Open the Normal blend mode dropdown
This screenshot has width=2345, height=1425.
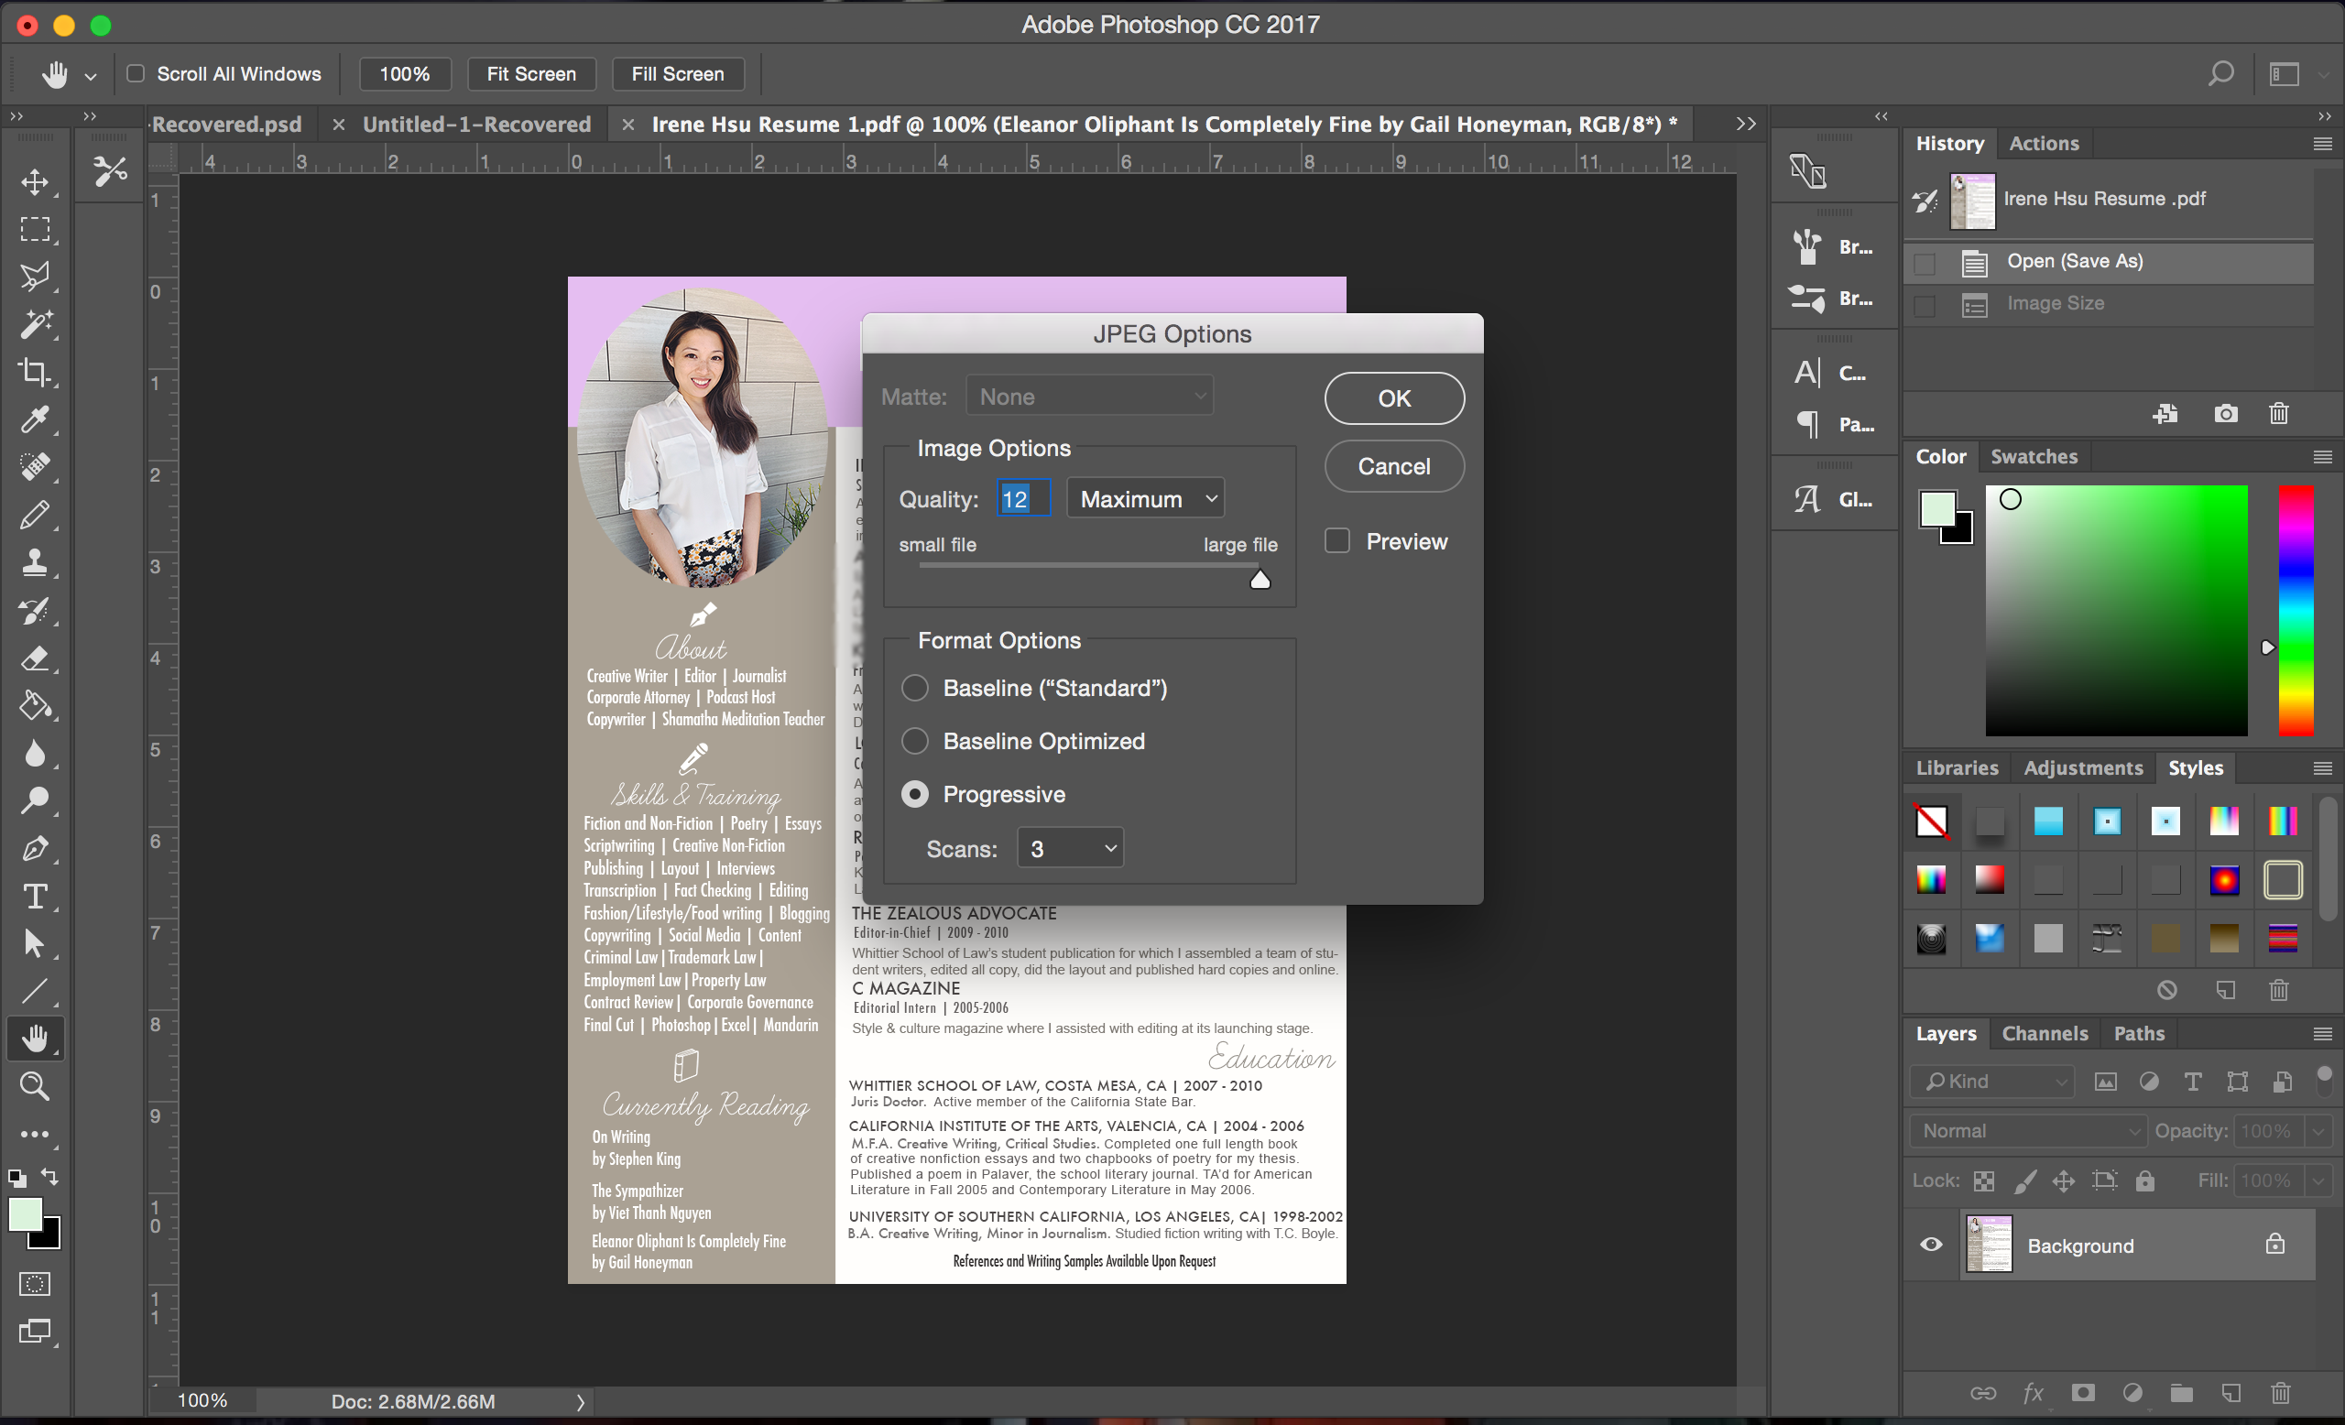tap(2028, 1130)
